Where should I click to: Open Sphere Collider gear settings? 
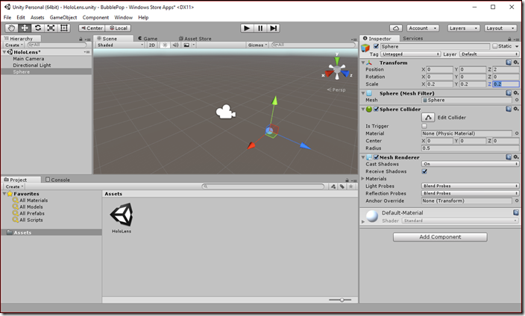[516, 109]
